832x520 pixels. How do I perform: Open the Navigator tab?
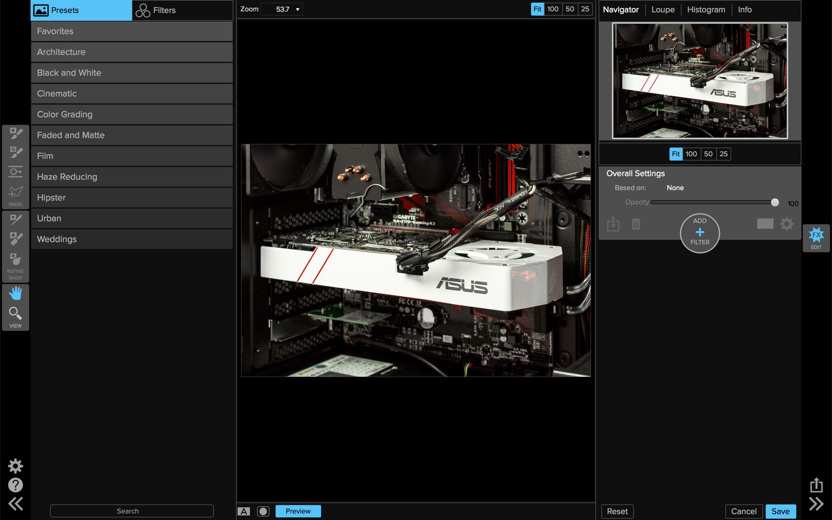point(621,10)
